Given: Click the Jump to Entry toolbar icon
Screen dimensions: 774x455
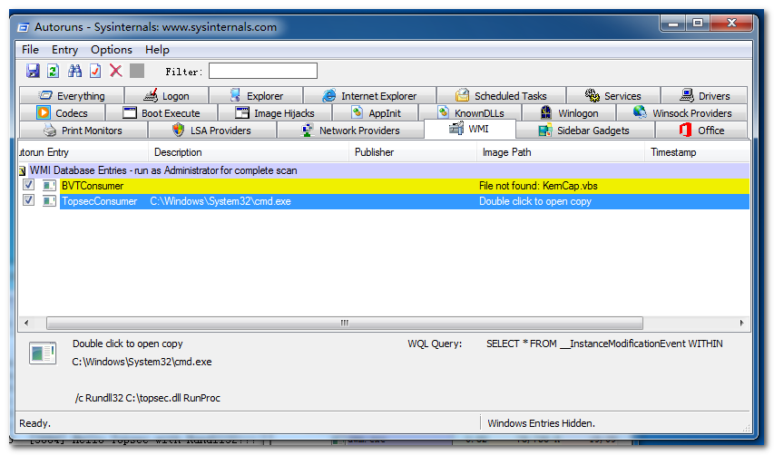Looking at the screenshot, I should point(95,71).
